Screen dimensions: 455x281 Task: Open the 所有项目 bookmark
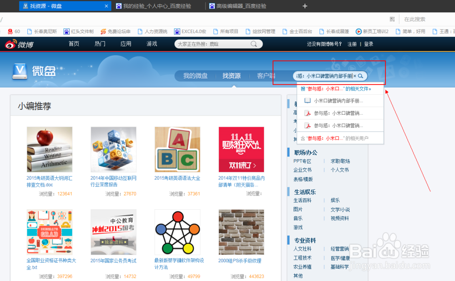coord(226,31)
